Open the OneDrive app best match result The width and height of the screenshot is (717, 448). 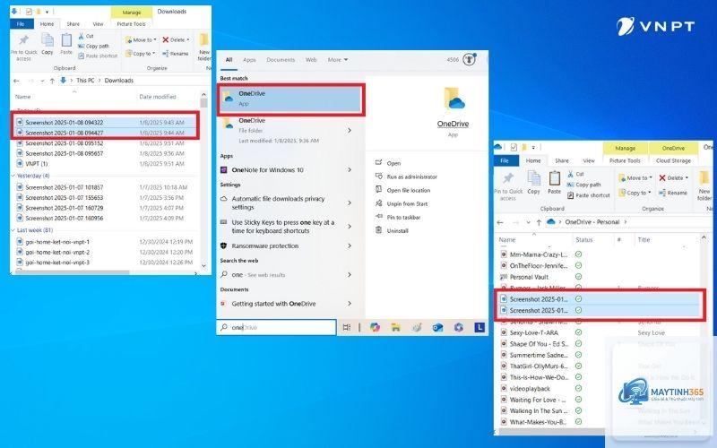pyautogui.click(x=290, y=99)
